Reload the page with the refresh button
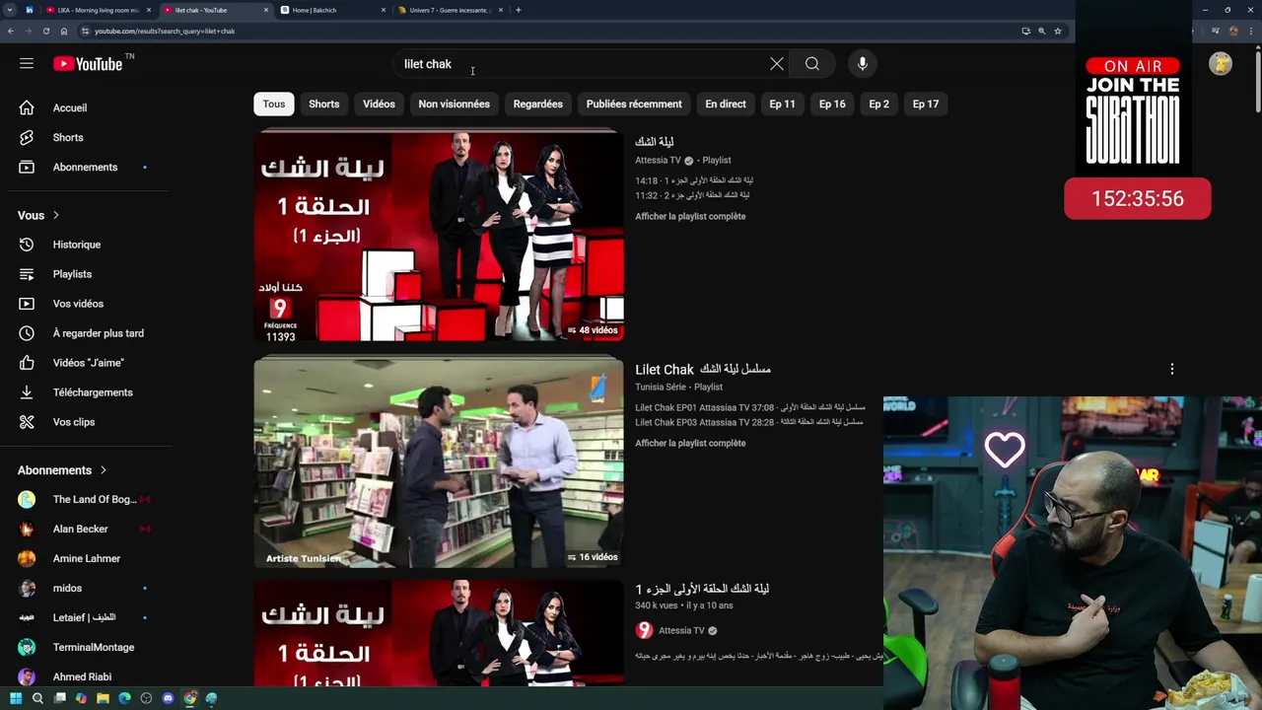The height and width of the screenshot is (710, 1262). click(x=45, y=31)
